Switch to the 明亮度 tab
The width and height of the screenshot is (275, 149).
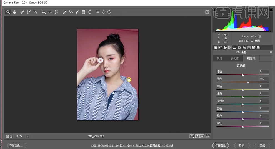[251, 59]
